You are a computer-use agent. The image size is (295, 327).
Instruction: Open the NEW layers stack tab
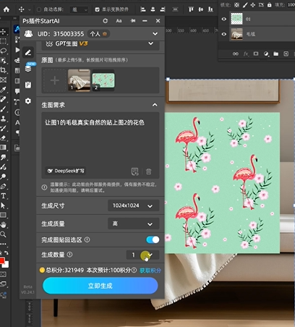[x=28, y=69]
